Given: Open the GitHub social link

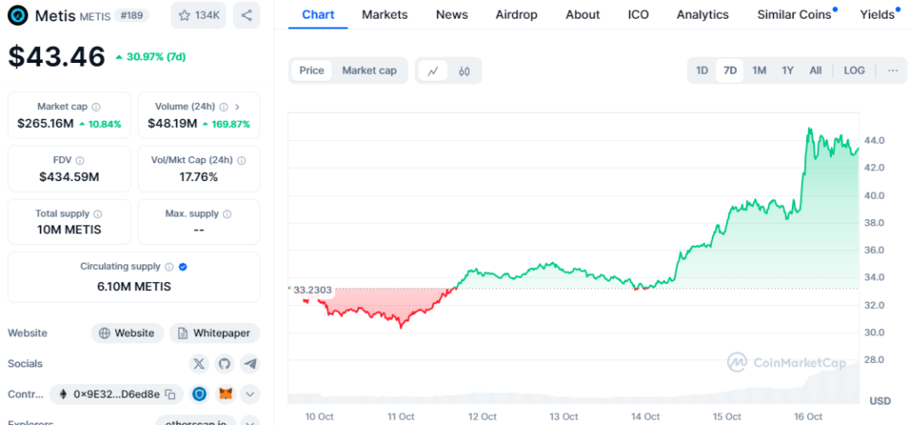Looking at the screenshot, I should pyautogui.click(x=225, y=364).
